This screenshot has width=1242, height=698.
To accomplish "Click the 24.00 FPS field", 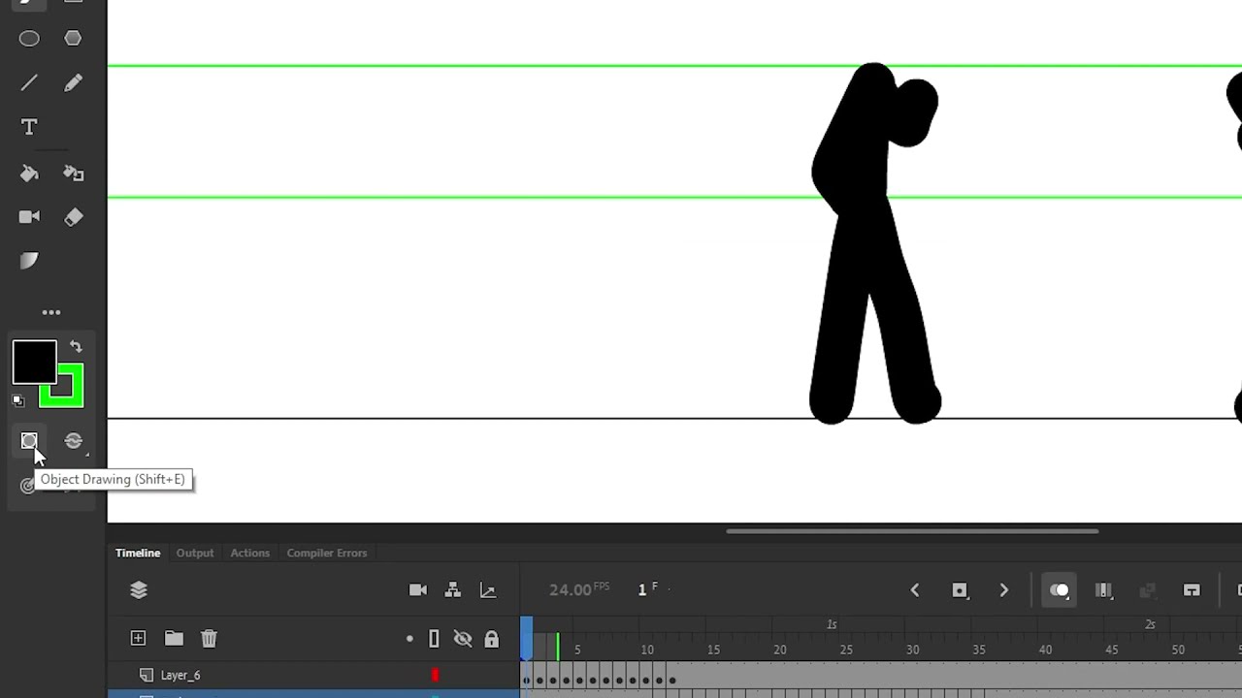I will coord(578,589).
